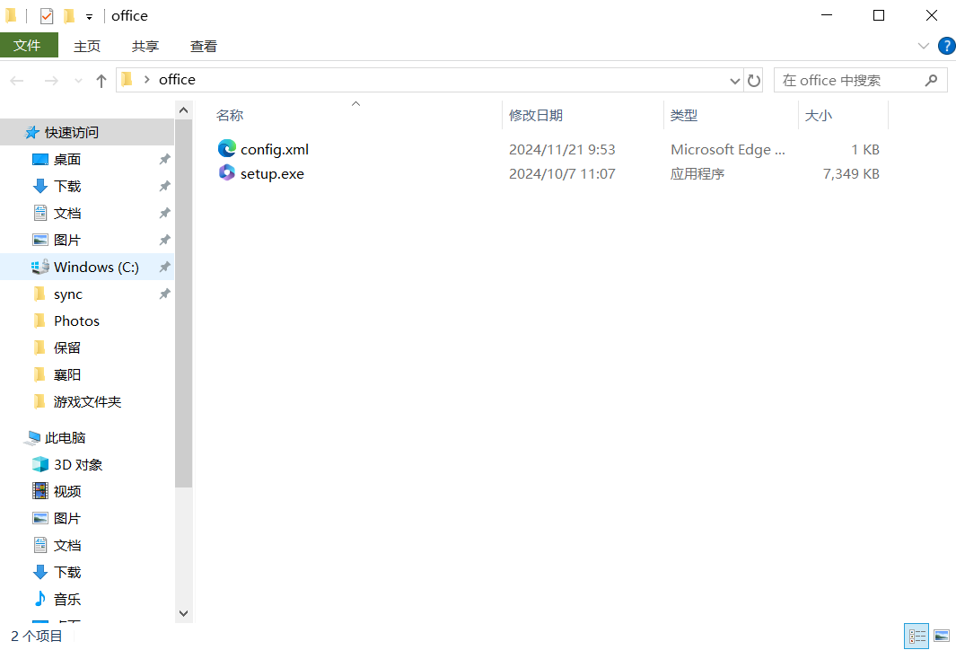Screen dimensions: 956x650
Task: Click the navigation pane scroll up arrow
Action: point(183,110)
